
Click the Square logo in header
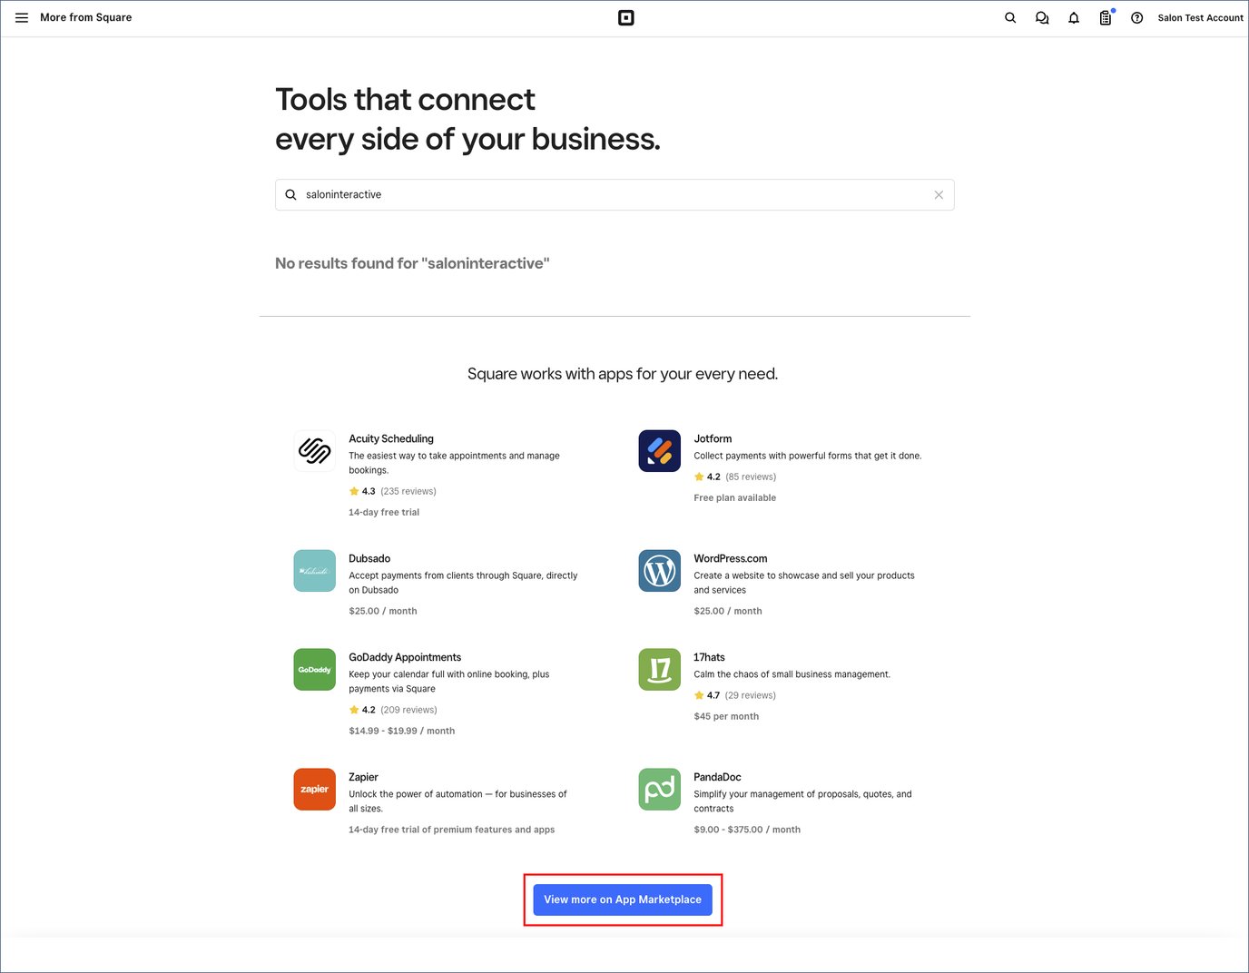coord(626,18)
